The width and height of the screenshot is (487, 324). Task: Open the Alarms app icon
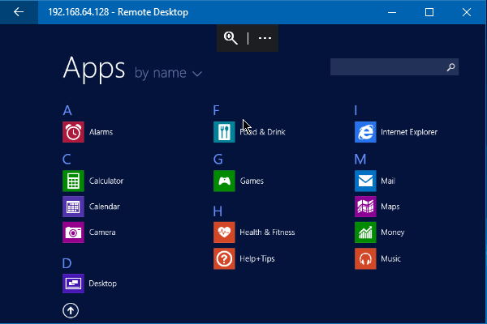coord(73,132)
